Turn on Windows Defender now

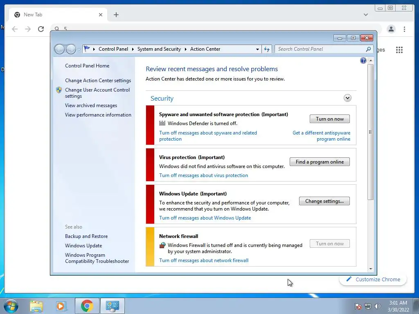(x=330, y=119)
